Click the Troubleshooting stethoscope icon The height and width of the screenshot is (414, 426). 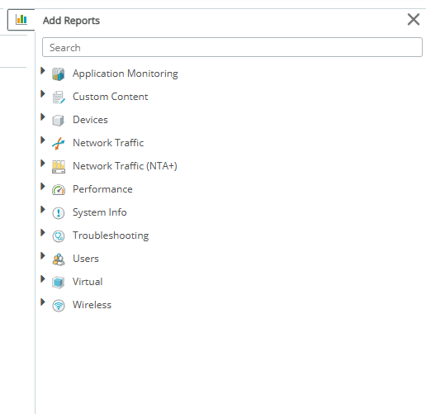click(x=59, y=236)
